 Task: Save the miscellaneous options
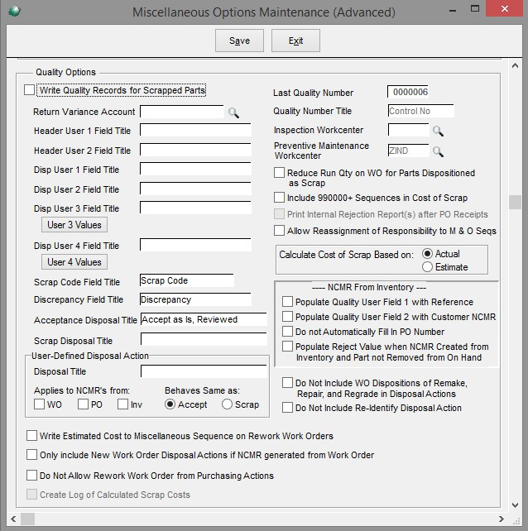pyautogui.click(x=239, y=41)
